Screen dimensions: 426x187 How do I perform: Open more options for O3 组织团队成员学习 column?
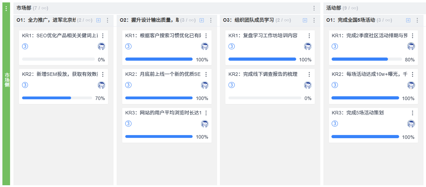(x=314, y=20)
